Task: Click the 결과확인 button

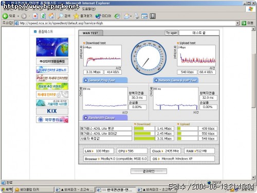Action: [x=149, y=171]
